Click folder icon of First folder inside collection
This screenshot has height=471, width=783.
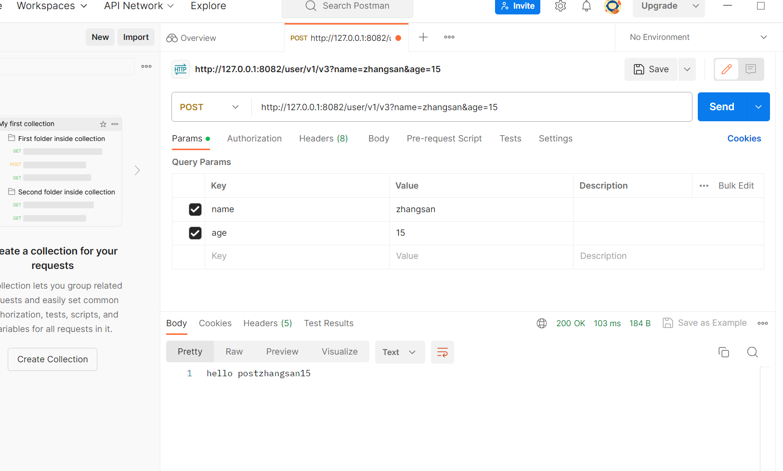12,138
